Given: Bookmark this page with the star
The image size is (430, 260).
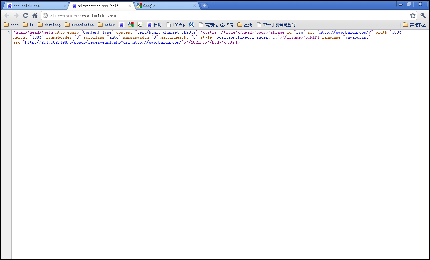Looking at the screenshot, I should pos(413,16).
